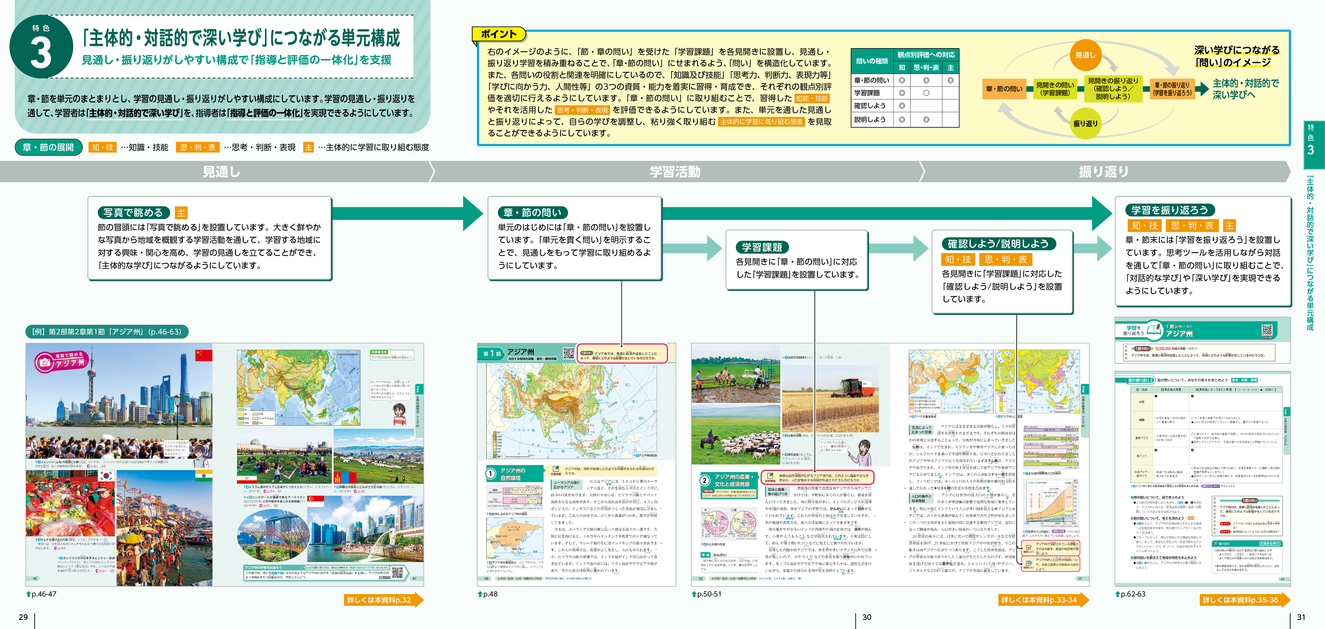Click the camera icon in the 写真で眺める アジア州 badge
1325x629 pixels.
(x=45, y=363)
